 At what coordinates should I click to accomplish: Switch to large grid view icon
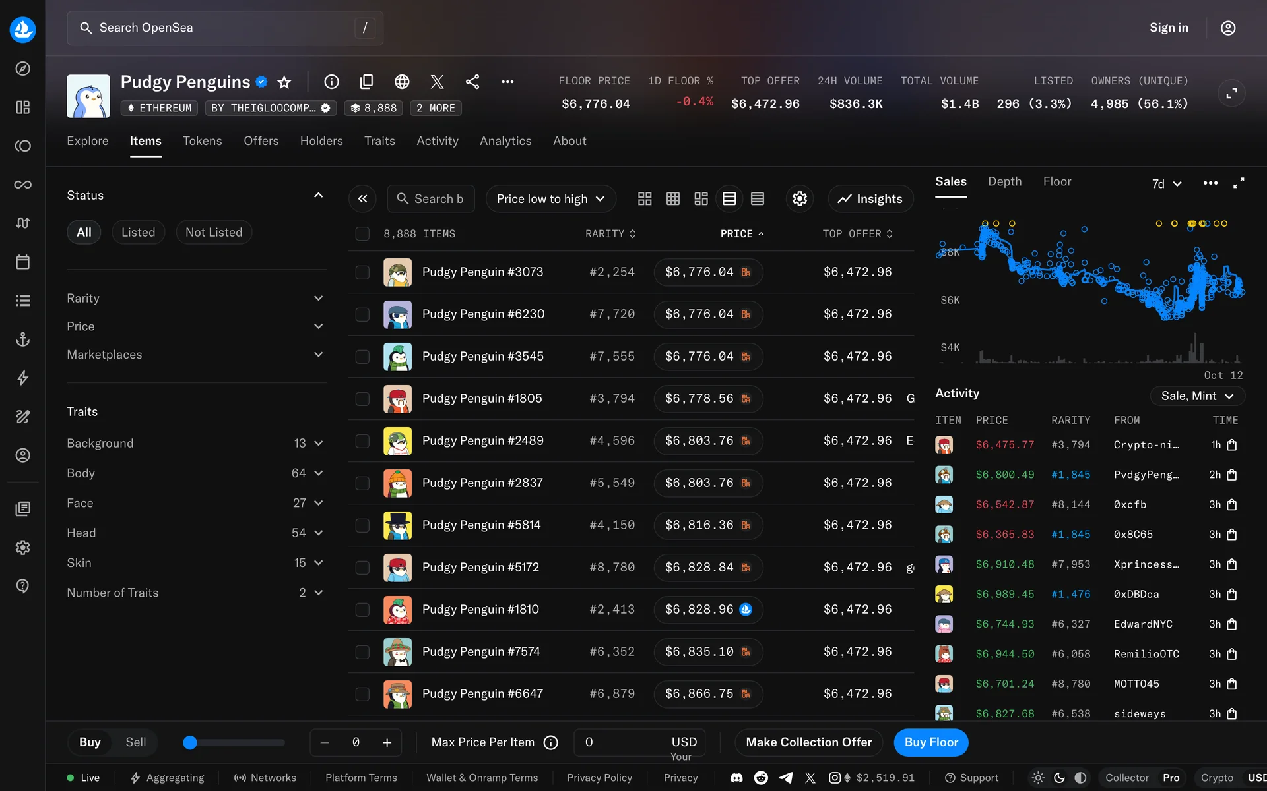[645, 198]
